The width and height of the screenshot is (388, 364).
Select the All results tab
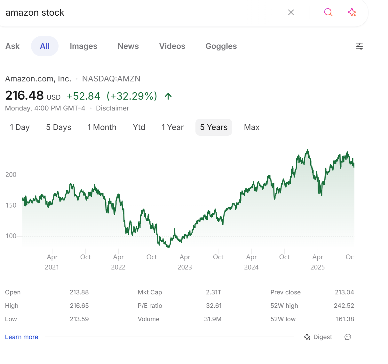45,46
